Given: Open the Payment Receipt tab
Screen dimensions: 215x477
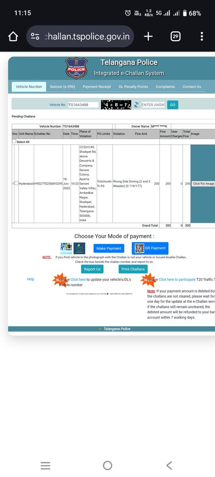Looking at the screenshot, I should pyautogui.click(x=97, y=87).
